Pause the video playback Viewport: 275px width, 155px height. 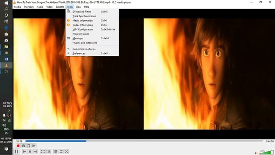point(16,152)
